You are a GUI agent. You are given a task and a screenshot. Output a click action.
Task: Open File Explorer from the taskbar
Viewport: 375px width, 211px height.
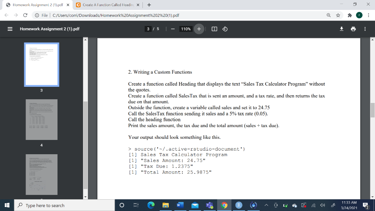(166, 205)
